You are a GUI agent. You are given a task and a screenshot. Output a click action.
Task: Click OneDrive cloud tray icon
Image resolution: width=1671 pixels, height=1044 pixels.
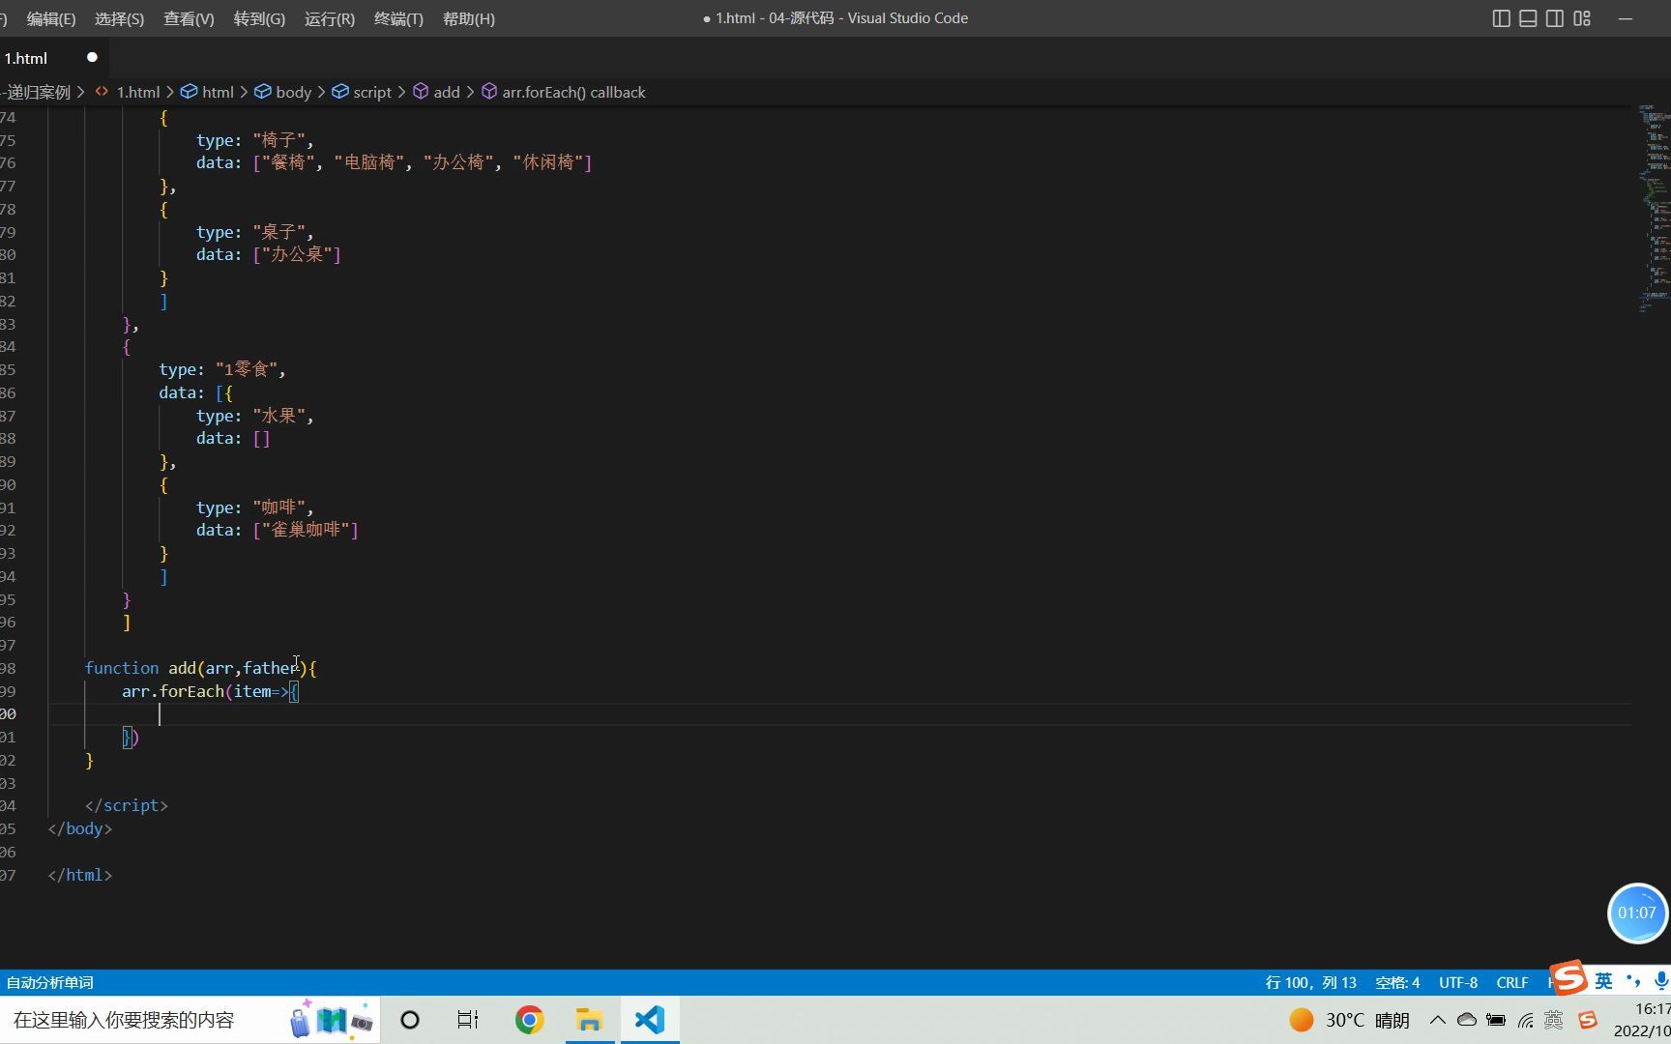pos(1466,1020)
